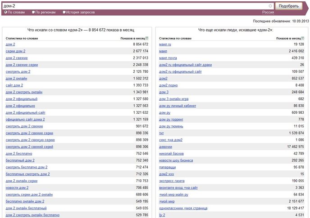Open the николай басков related query
Screen dimensions: 310x218
click(x=171, y=154)
